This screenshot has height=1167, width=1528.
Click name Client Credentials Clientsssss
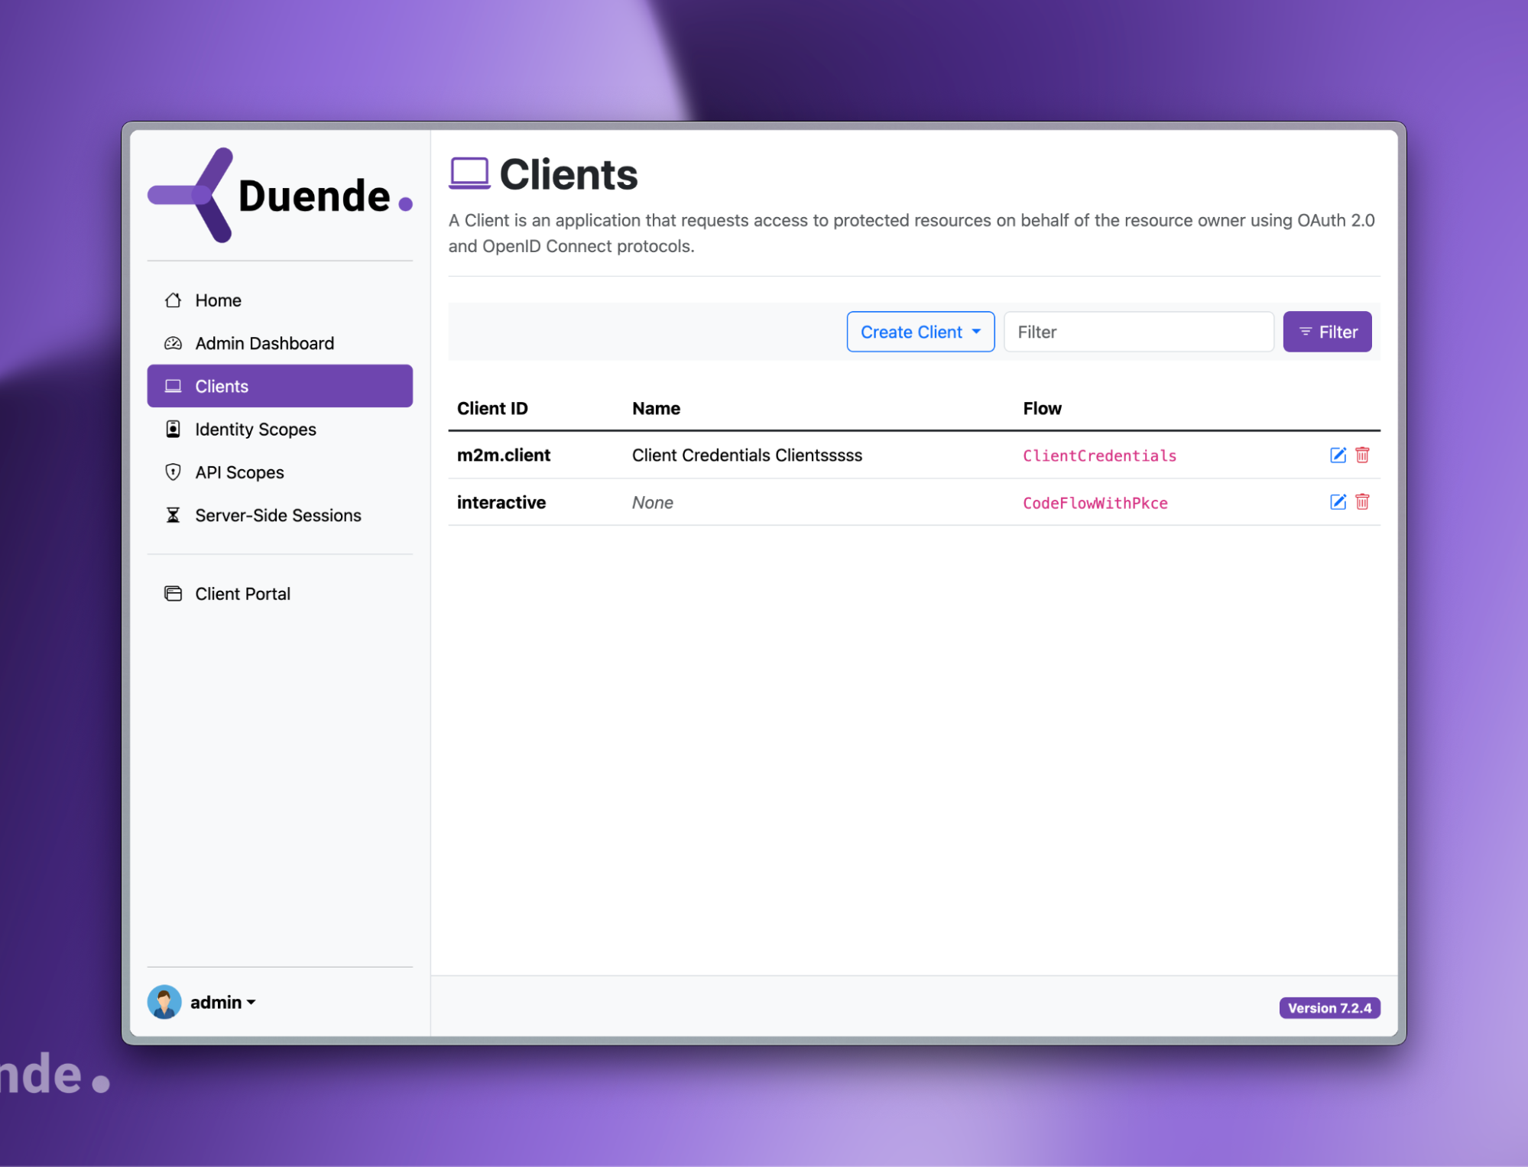(747, 455)
